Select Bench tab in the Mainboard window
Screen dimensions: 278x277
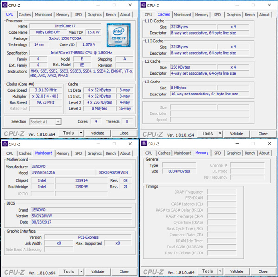pos(111,153)
